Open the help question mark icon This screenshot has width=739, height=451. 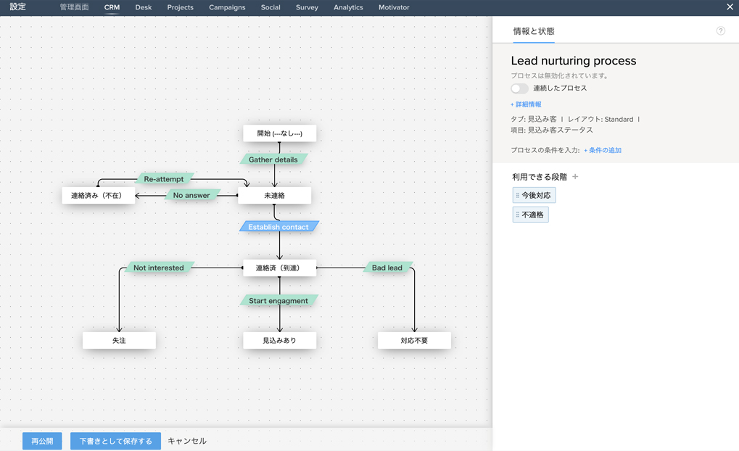[720, 31]
